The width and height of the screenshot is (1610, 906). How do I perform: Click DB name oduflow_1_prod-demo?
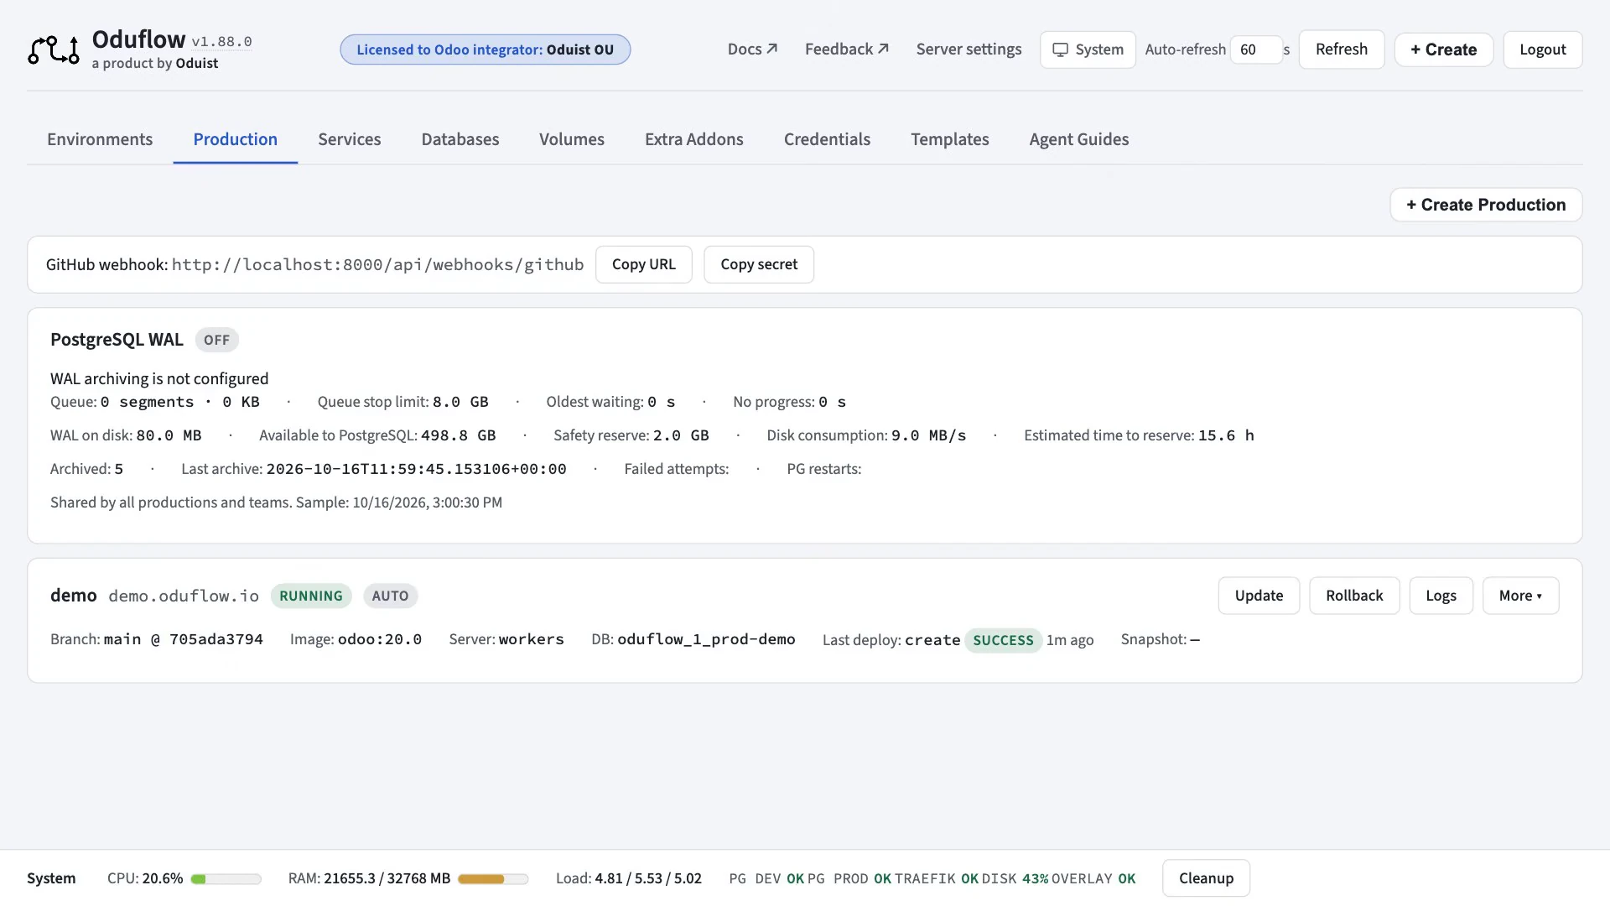706,639
